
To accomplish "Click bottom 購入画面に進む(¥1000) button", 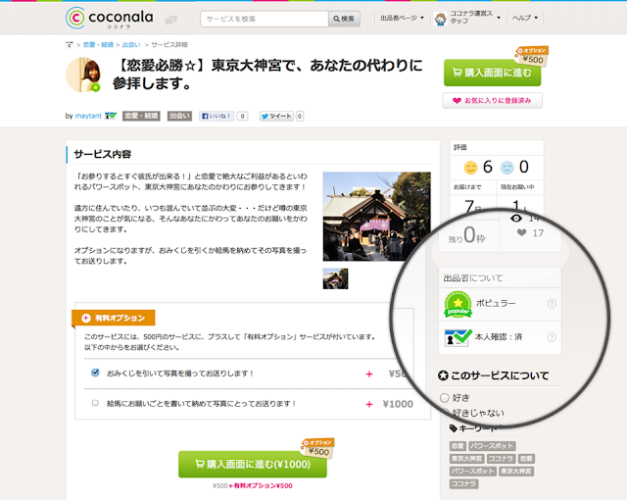I will pyautogui.click(x=253, y=464).
